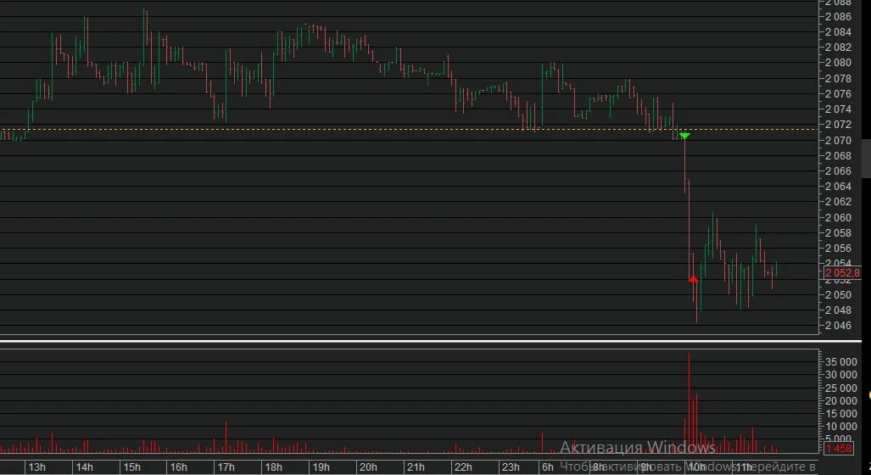Click the current price tag 2 052,8
Screen dimensions: 871x475
(x=842, y=273)
